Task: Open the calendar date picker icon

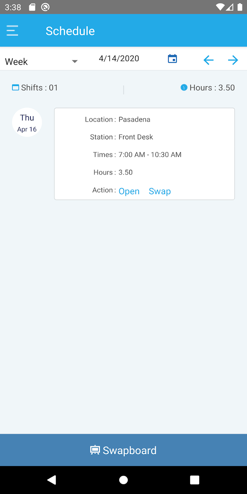Action: [x=172, y=59]
